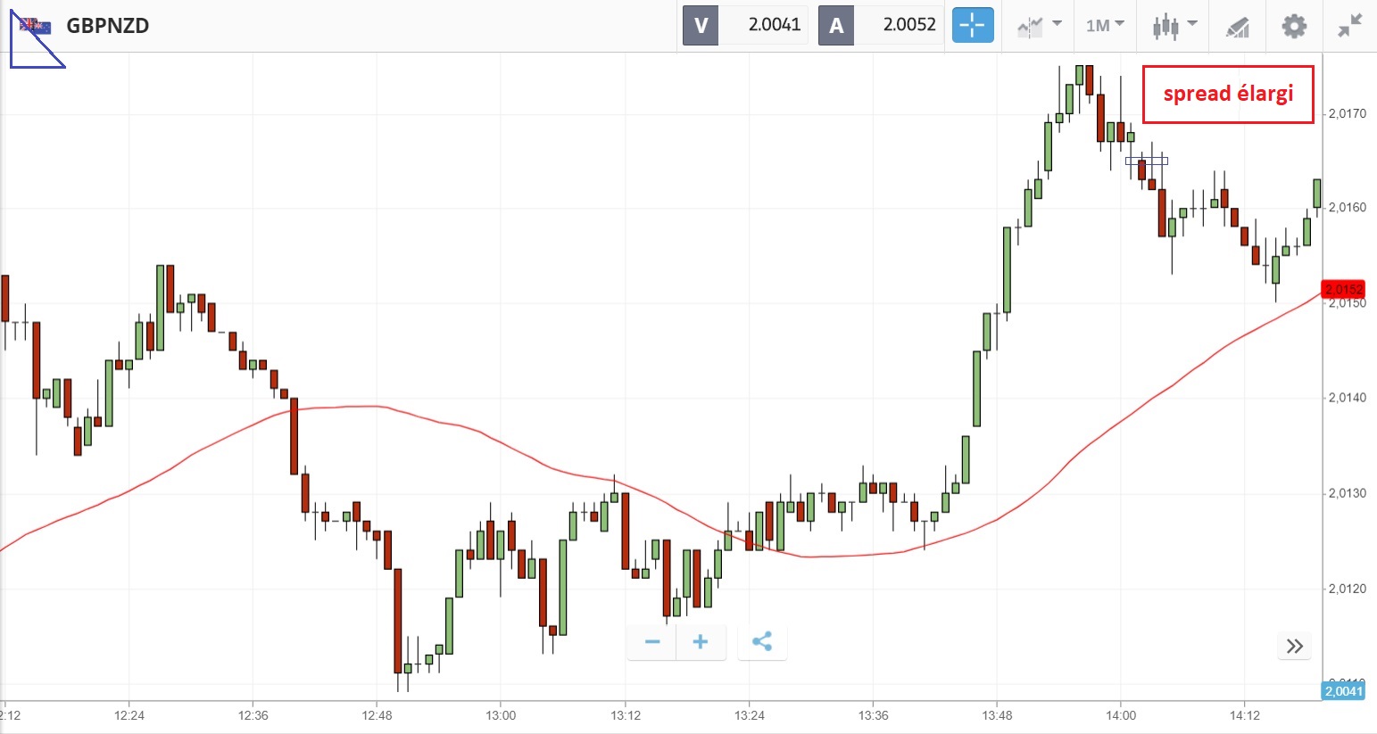Zoom out with the minus button

click(652, 642)
